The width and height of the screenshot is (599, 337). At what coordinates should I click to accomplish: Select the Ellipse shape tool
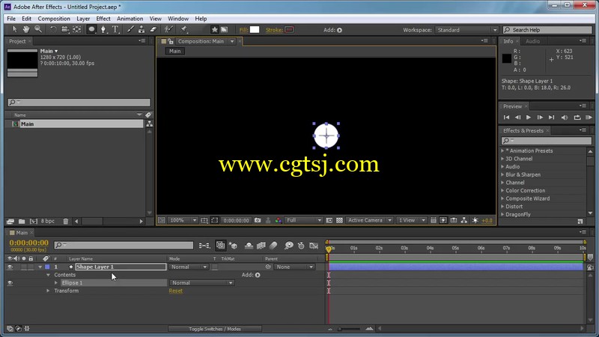coord(91,29)
